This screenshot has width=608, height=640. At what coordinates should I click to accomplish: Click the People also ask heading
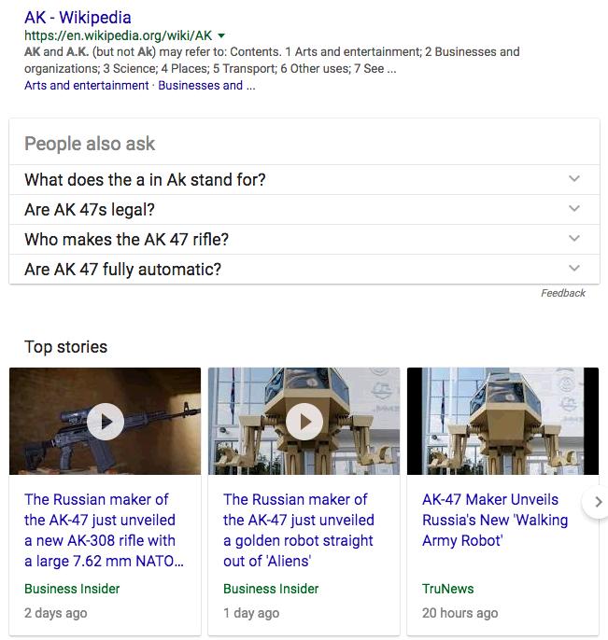pyautogui.click(x=90, y=144)
